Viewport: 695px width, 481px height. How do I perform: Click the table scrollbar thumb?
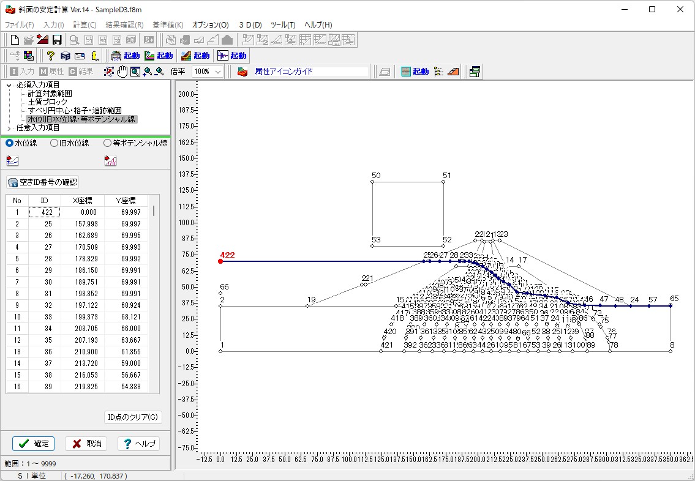(154, 211)
